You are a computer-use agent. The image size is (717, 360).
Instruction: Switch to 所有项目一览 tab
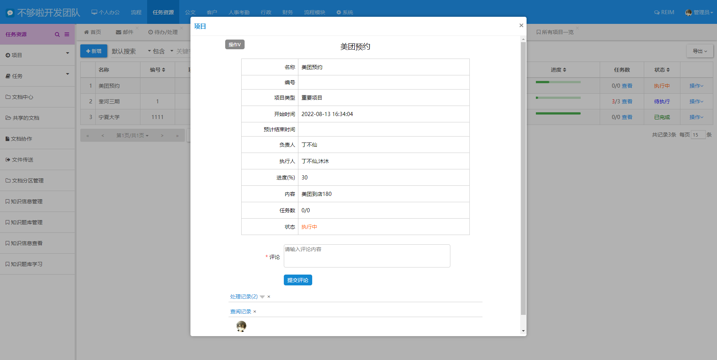[x=555, y=32]
